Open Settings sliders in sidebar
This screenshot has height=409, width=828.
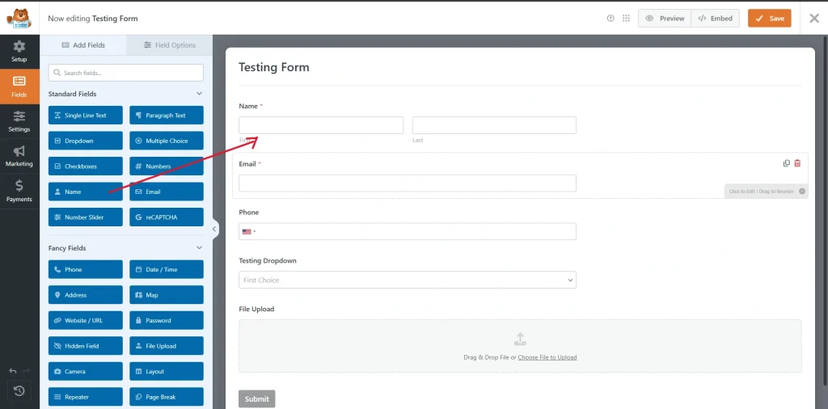click(19, 121)
